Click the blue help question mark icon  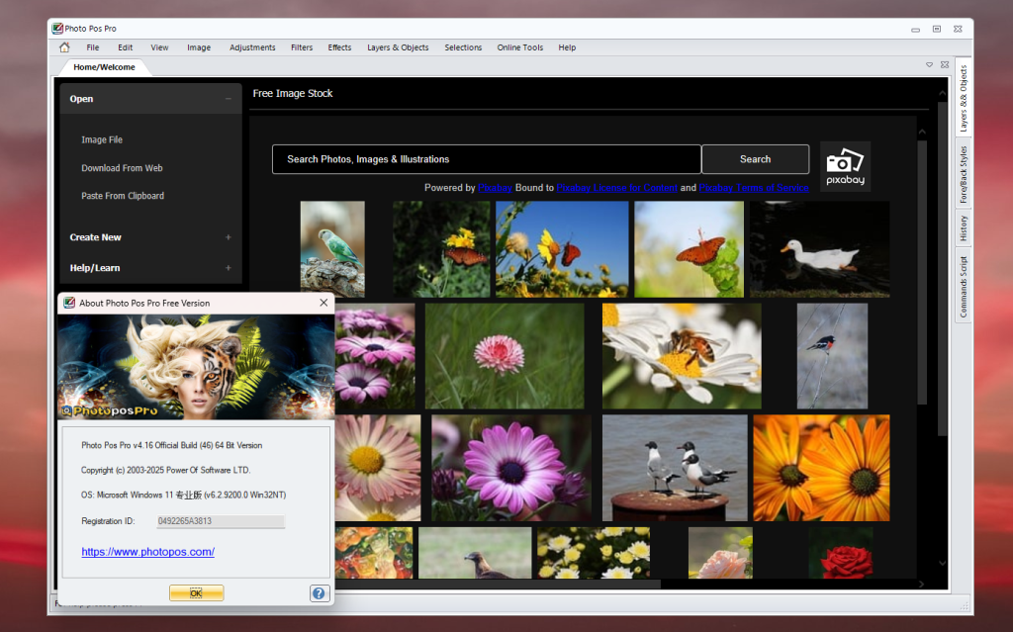(x=319, y=592)
